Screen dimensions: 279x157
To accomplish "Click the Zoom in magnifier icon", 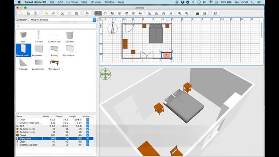I will [x=180, y=14].
